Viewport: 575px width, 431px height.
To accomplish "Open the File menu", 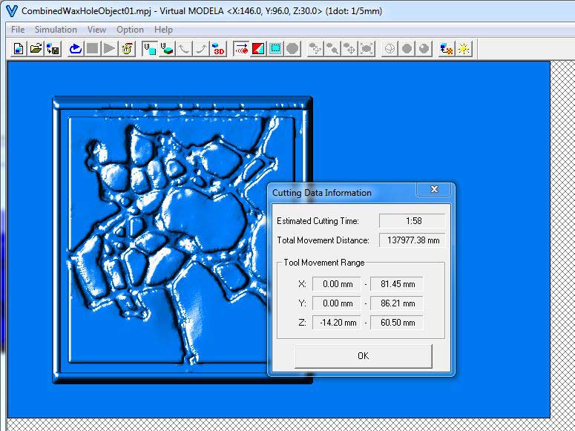I will [x=18, y=30].
